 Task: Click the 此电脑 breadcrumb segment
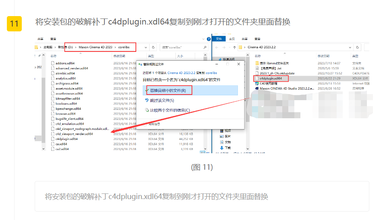tap(48, 47)
